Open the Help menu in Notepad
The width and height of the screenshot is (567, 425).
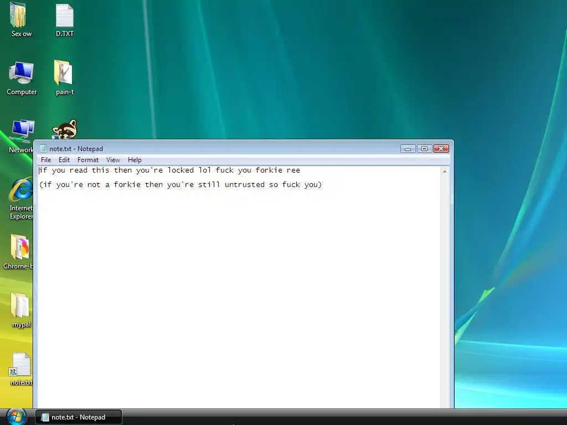pos(135,160)
